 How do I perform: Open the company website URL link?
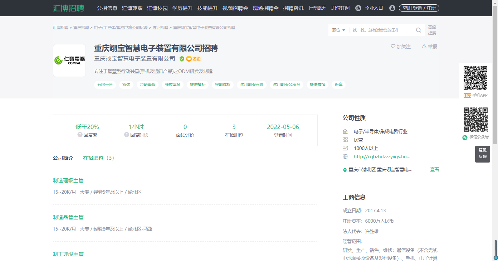(x=382, y=156)
